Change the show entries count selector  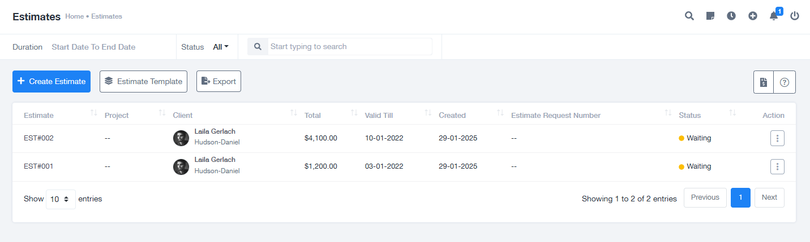[x=61, y=199]
